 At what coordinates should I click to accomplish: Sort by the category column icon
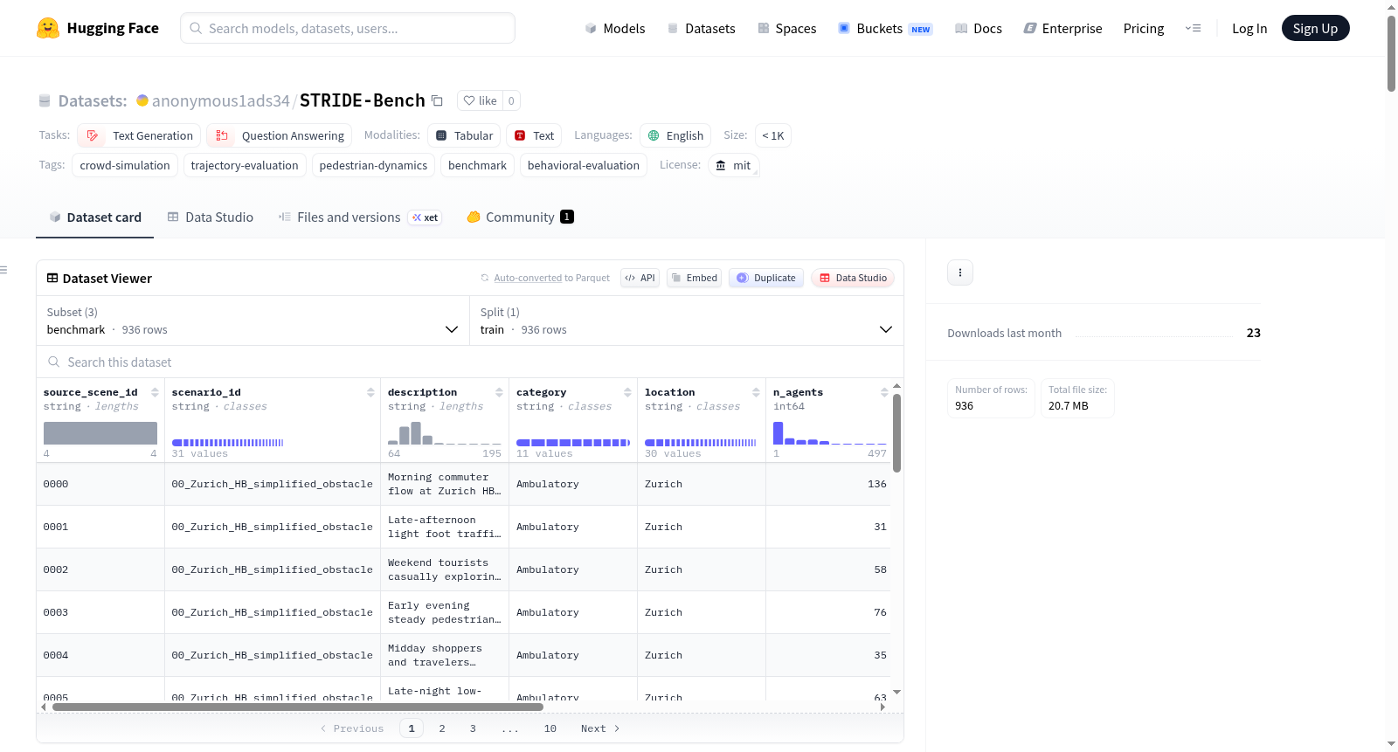click(x=627, y=392)
